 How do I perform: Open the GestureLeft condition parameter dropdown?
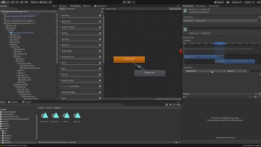[x=206, y=71]
